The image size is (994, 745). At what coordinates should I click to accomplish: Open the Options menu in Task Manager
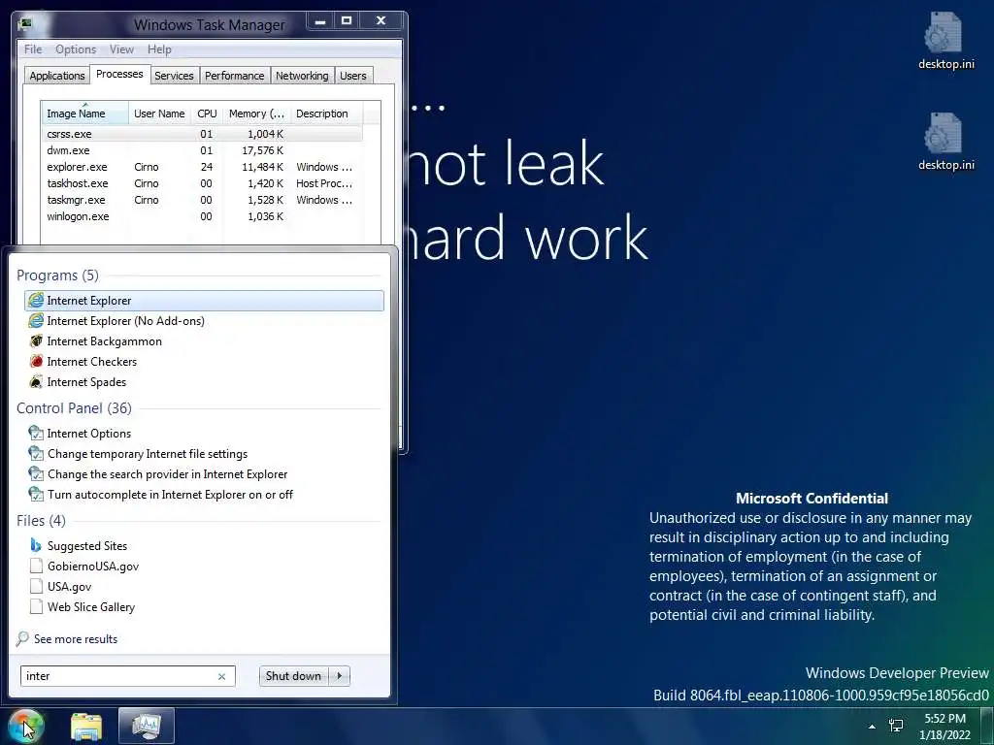tap(76, 49)
